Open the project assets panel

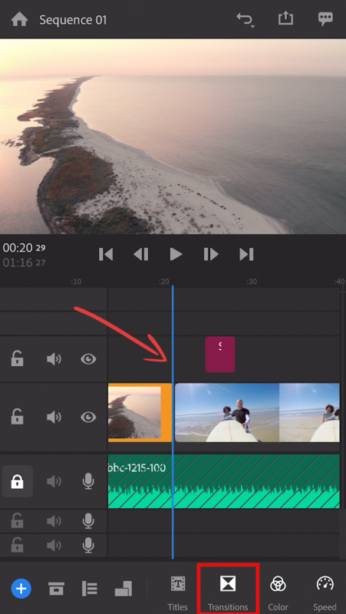click(56, 588)
